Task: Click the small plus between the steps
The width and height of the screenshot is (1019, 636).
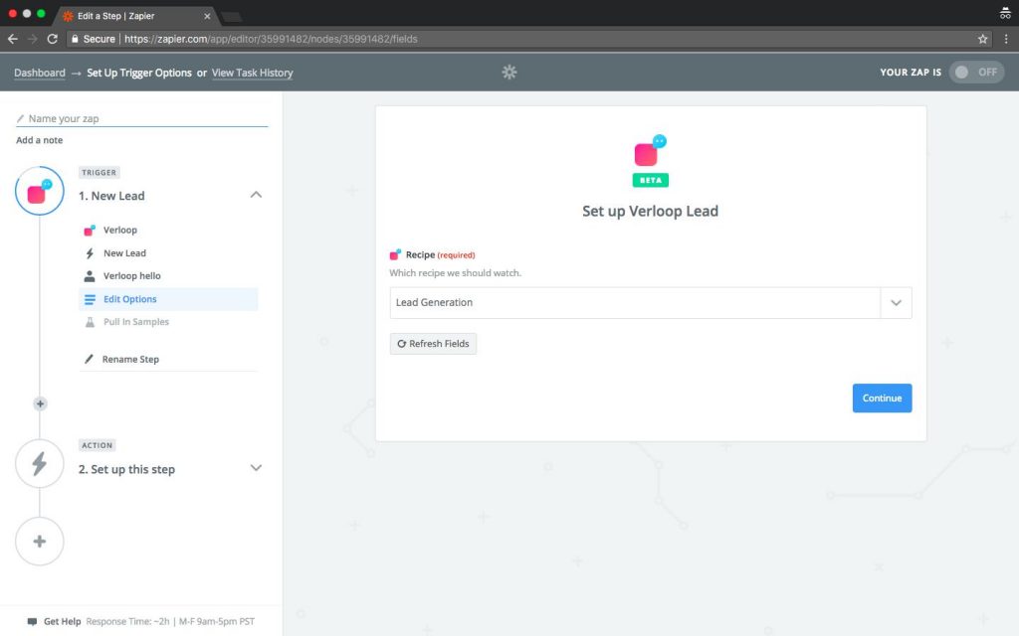Action: click(x=40, y=403)
